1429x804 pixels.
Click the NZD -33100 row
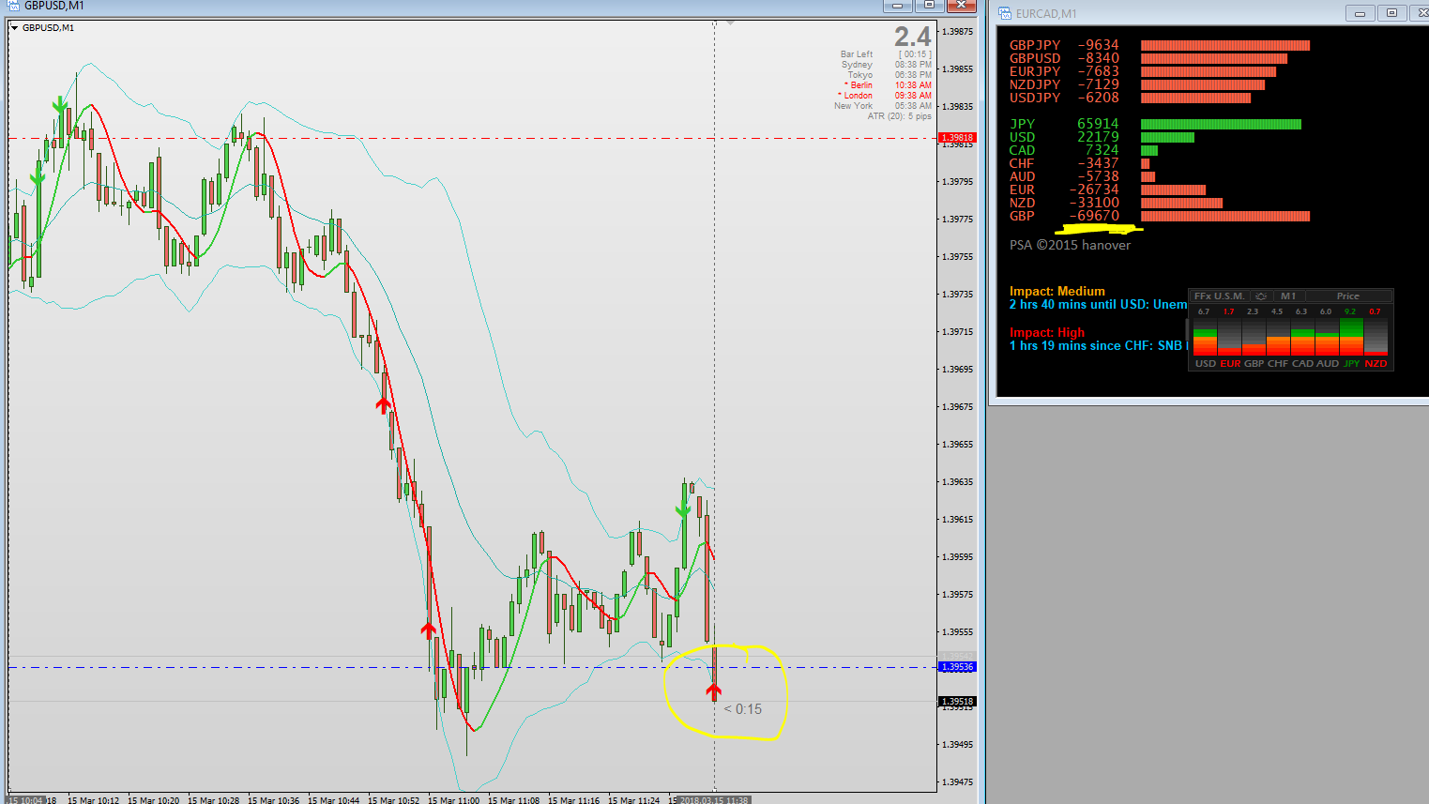(1116, 203)
